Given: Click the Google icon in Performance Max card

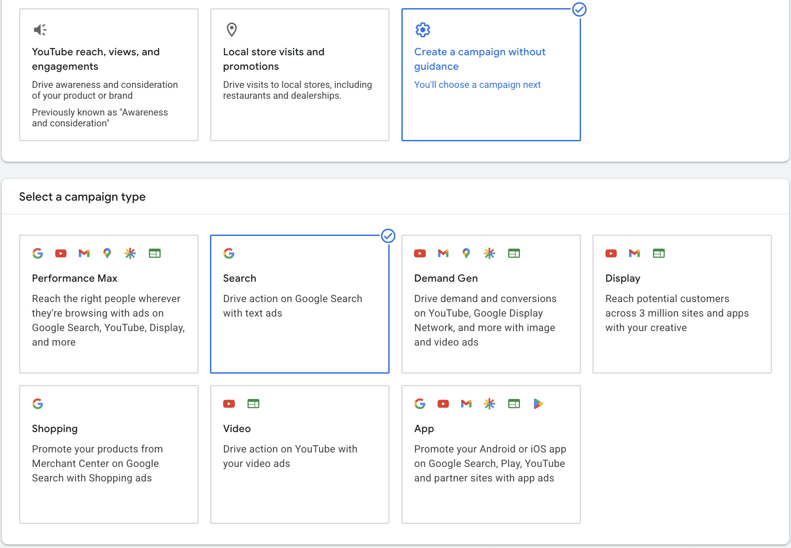Looking at the screenshot, I should [x=38, y=253].
